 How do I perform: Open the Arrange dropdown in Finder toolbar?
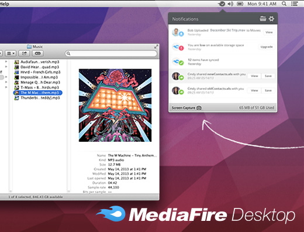pyautogui.click(x=11, y=53)
